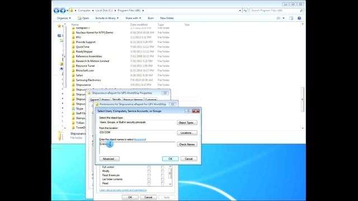Click the Open toolbar button
Image resolution: width=358 pixels, height=201 pixels.
pos(83,18)
